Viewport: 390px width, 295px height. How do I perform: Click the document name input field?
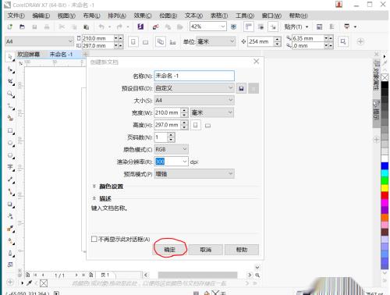click(194, 76)
